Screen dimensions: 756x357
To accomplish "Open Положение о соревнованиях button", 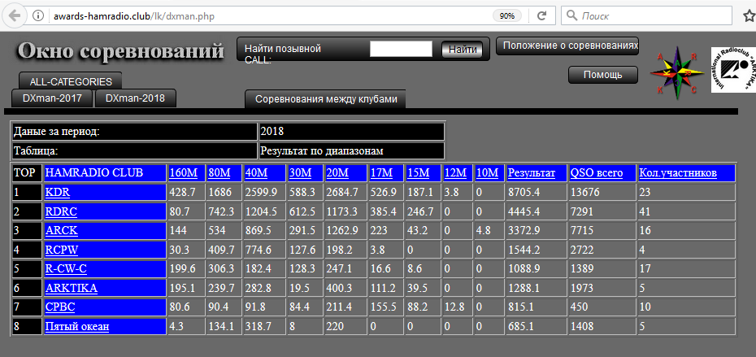I will (x=567, y=46).
